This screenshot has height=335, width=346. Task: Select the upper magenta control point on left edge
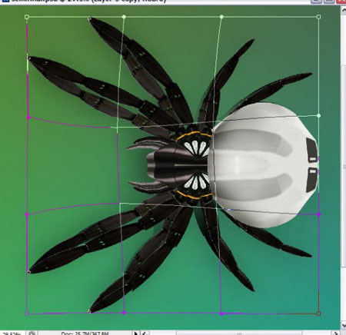tap(28, 117)
